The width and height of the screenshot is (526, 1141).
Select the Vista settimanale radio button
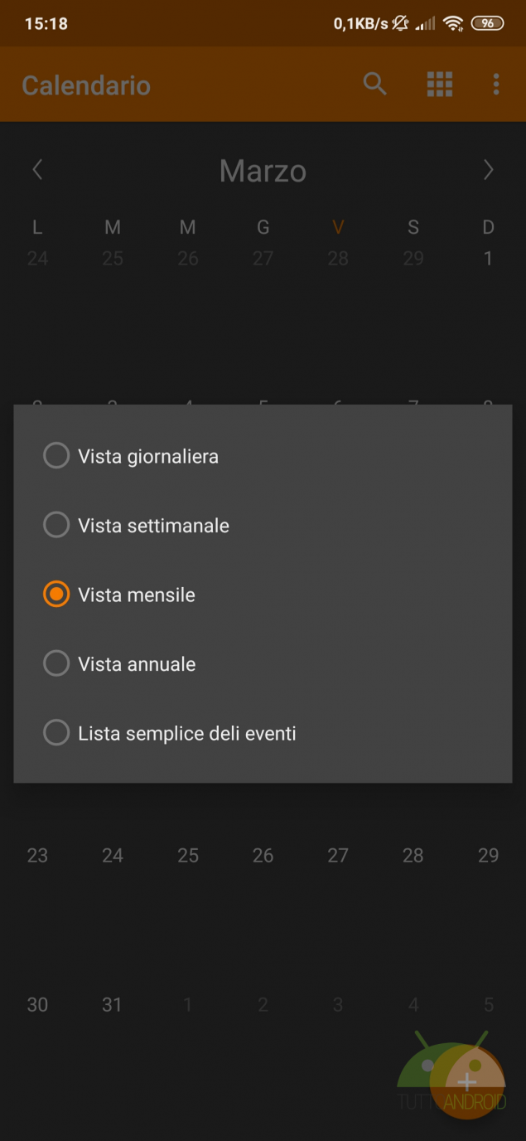click(56, 525)
